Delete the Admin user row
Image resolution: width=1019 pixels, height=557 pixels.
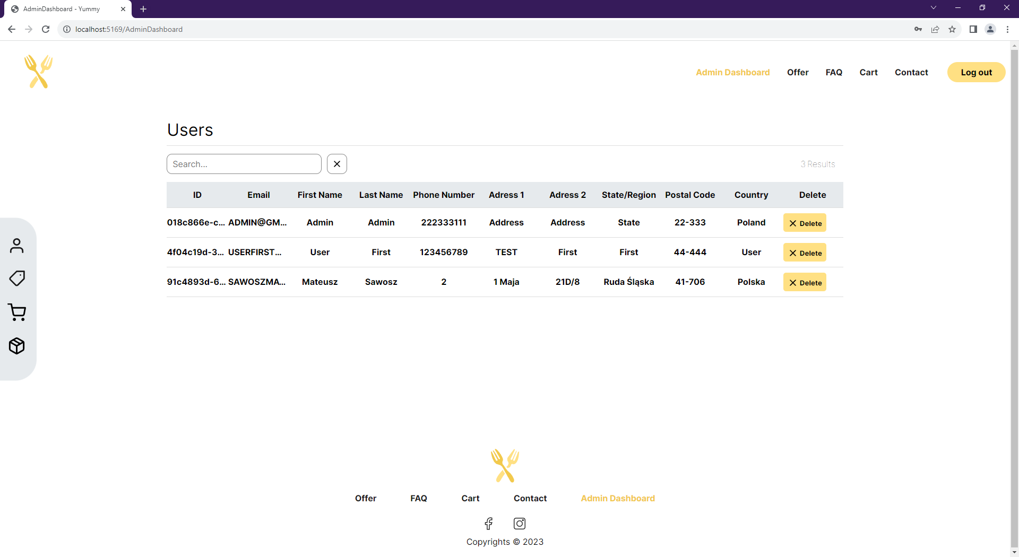pyautogui.click(x=805, y=222)
